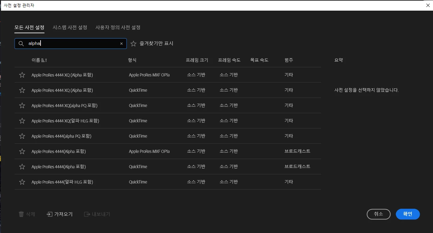433x233 pixels.
Task: Close the 사전 설정 관리자 window
Action: point(428,5)
